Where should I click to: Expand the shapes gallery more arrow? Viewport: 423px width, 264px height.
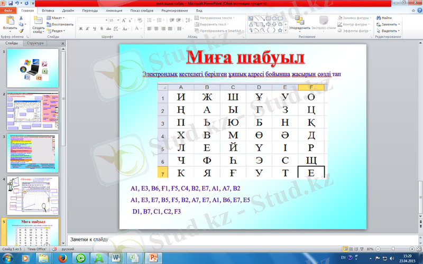286,31
